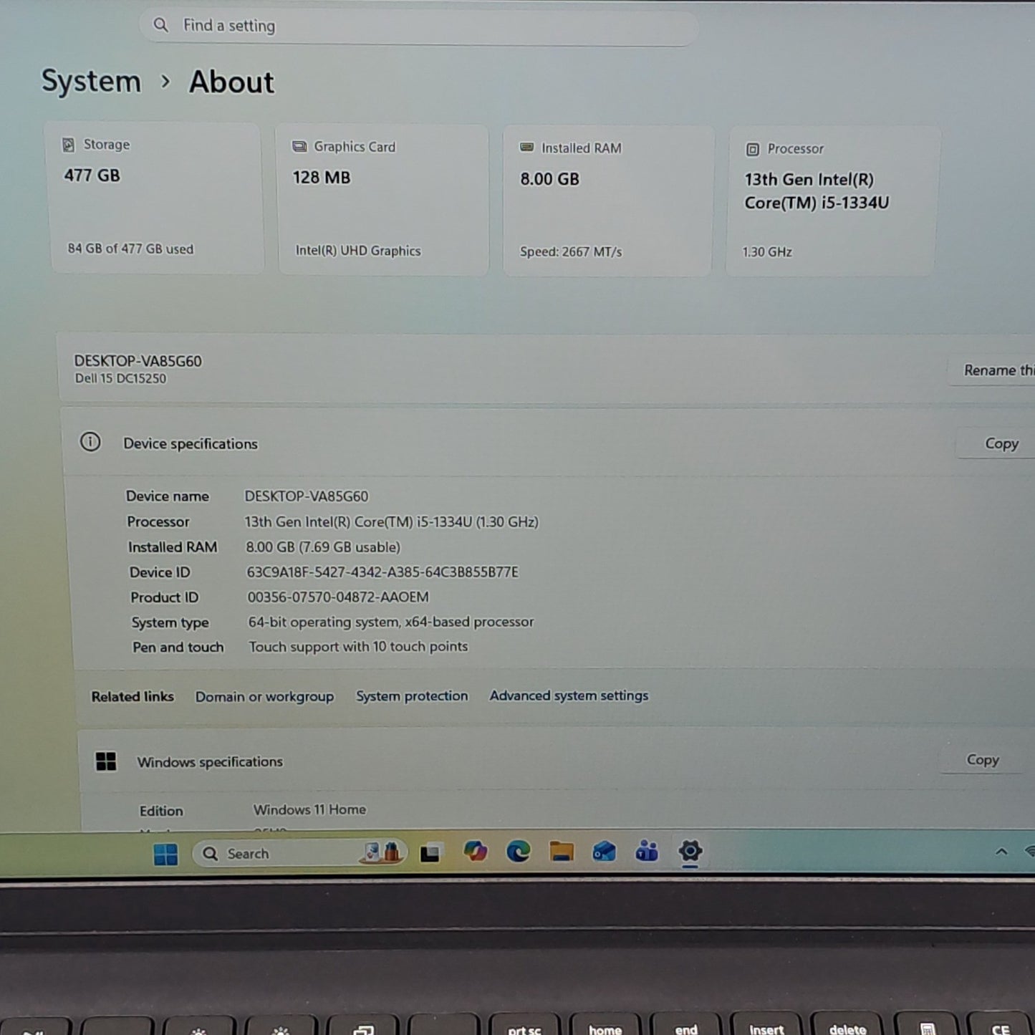Select the text 64-bit operating system, x64-based processor
Image resolution: width=1035 pixels, height=1035 pixels.
[391, 622]
